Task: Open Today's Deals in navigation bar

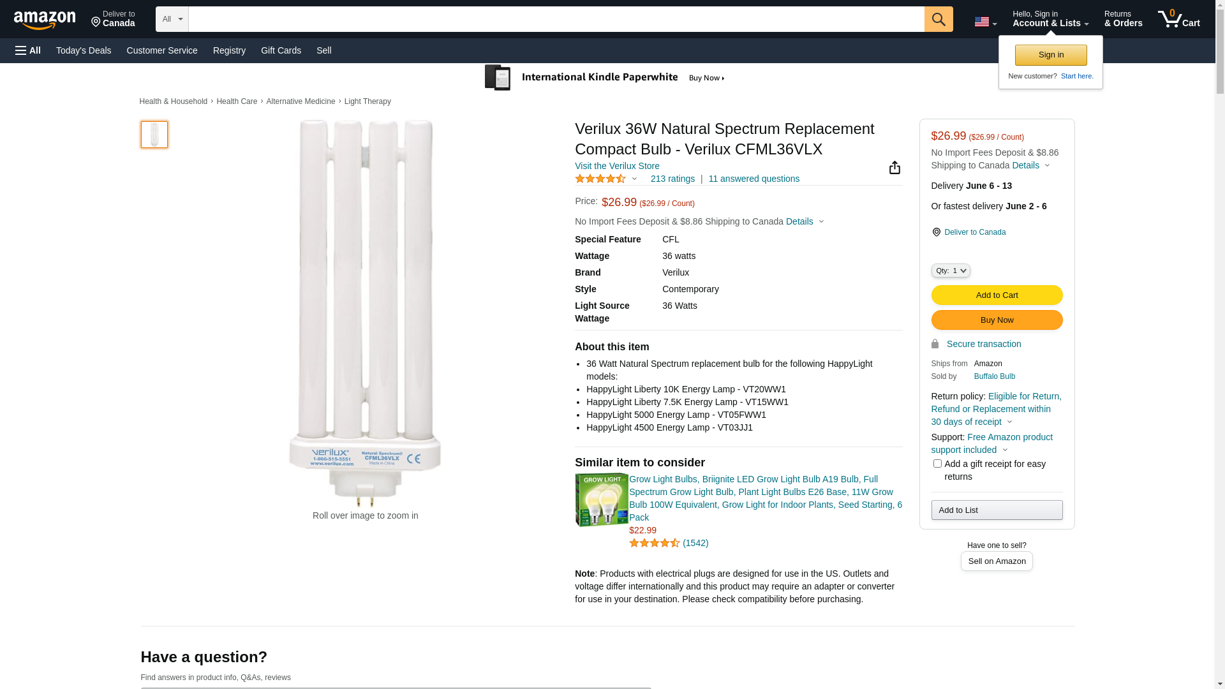Action: pos(84,50)
